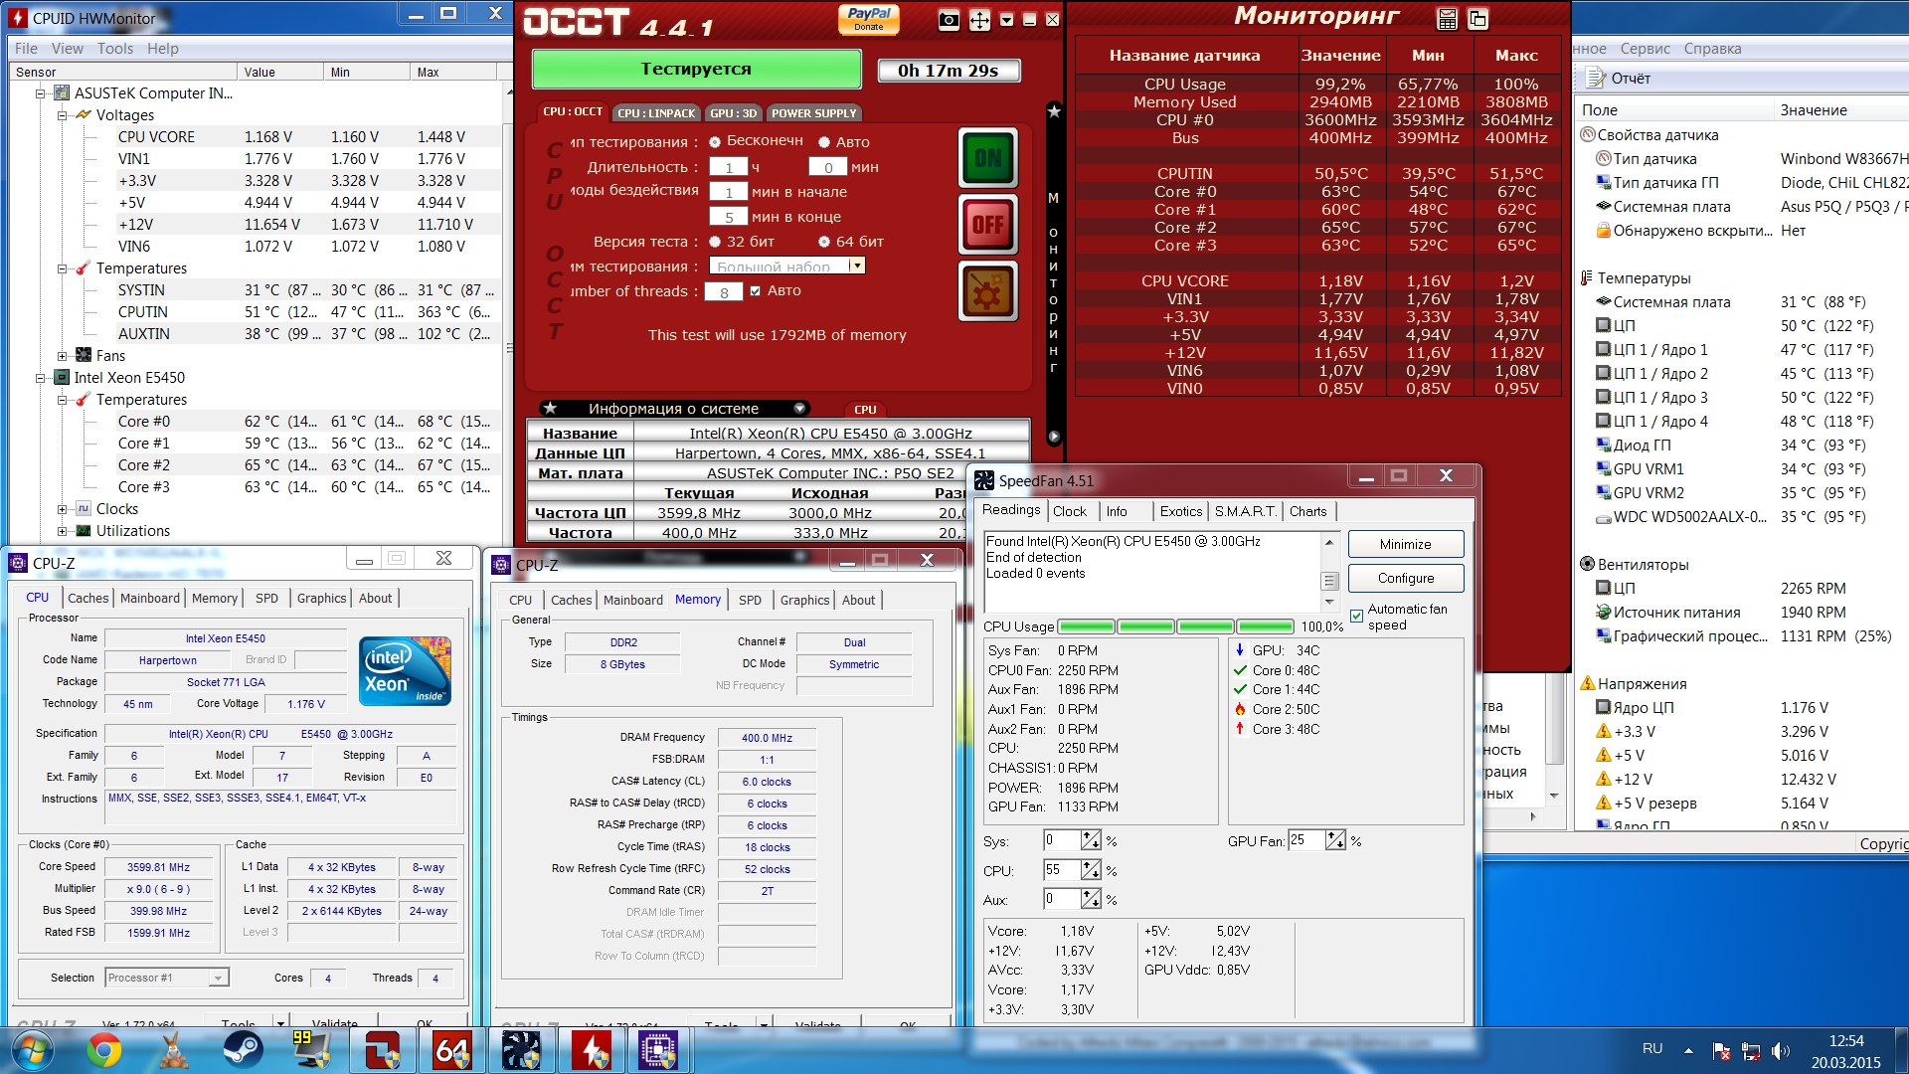
Task: Open S.M.A.R.T. tab in SpeedFan
Action: pos(1244,511)
